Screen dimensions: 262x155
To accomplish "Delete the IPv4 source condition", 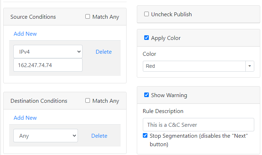I will click(x=104, y=52).
